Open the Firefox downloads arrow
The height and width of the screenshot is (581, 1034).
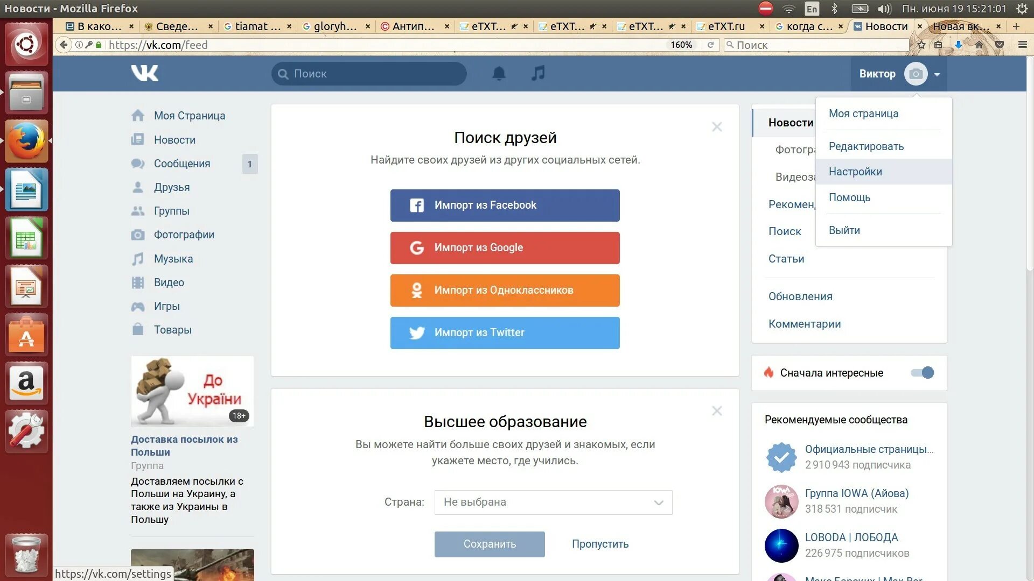click(x=959, y=45)
